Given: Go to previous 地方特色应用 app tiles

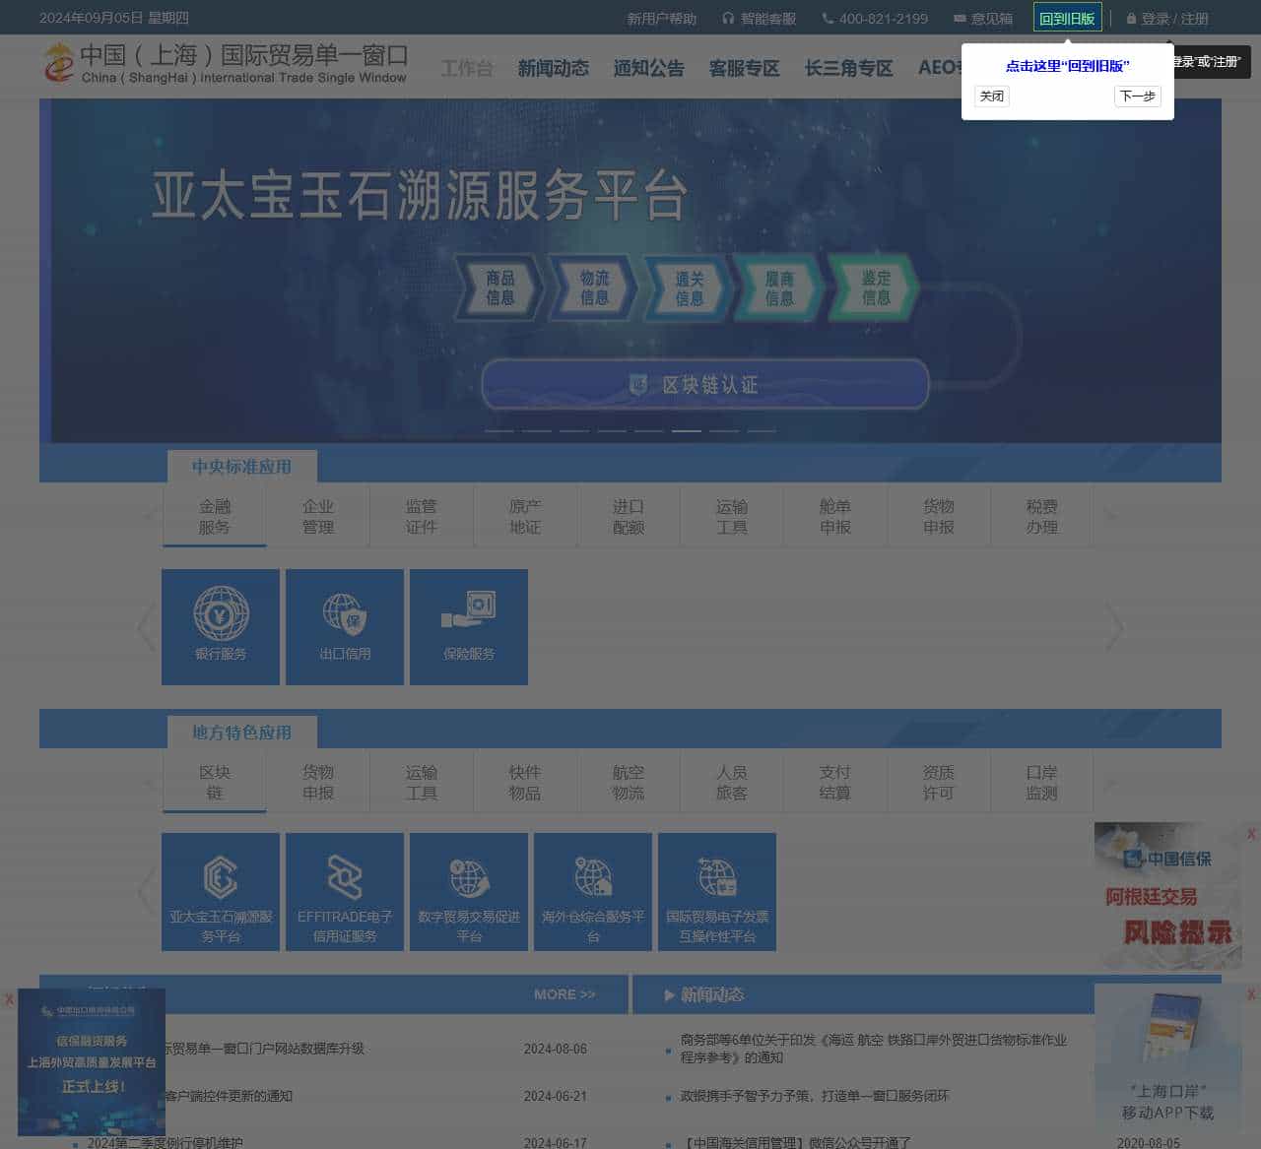Looking at the screenshot, I should click(x=146, y=891).
